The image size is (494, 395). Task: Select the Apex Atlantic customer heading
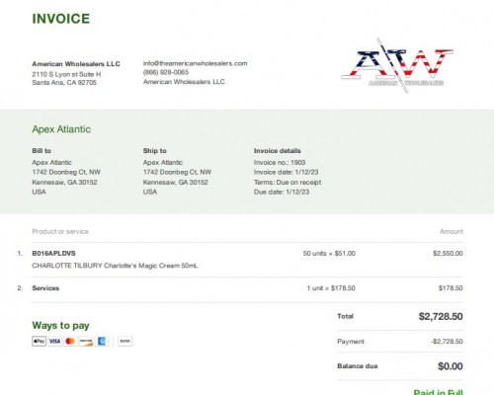[61, 129]
